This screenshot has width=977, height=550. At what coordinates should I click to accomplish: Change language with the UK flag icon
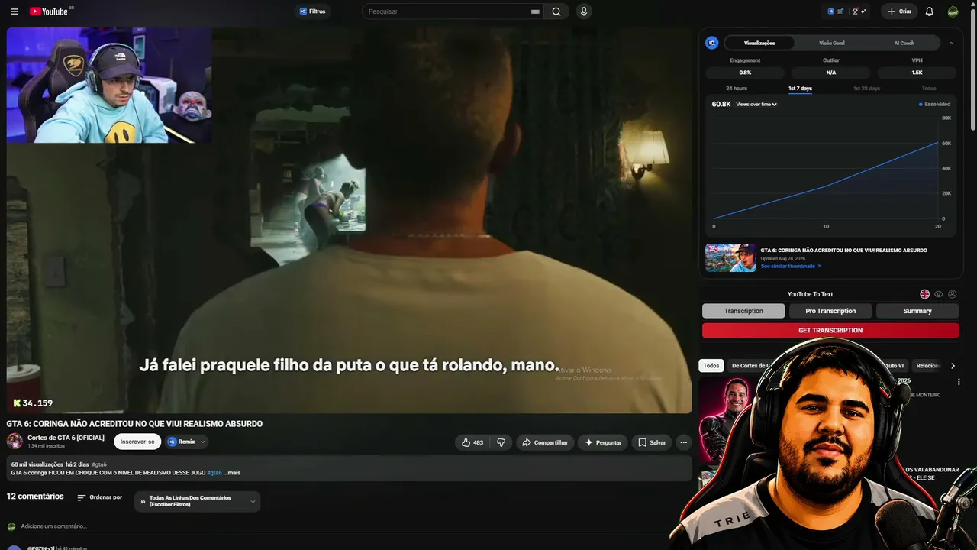[925, 294]
